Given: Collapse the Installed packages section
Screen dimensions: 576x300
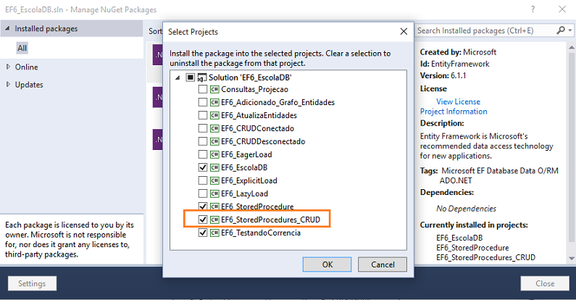Looking at the screenshot, I should coord(7,29).
